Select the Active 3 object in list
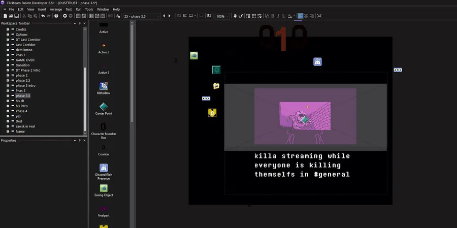457x228 pixels. (104, 69)
